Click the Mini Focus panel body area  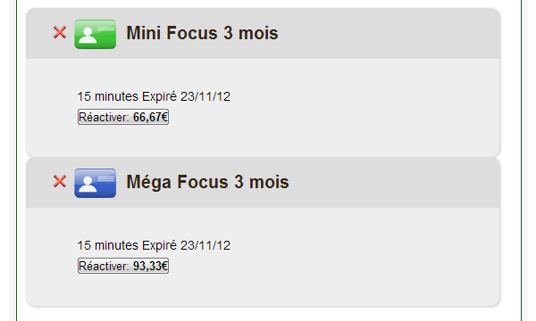tap(263, 108)
